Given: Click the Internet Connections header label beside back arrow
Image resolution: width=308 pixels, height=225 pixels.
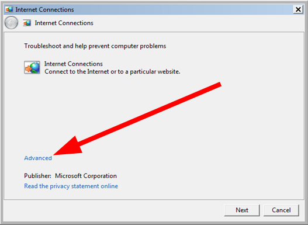Looking at the screenshot, I should coord(64,23).
